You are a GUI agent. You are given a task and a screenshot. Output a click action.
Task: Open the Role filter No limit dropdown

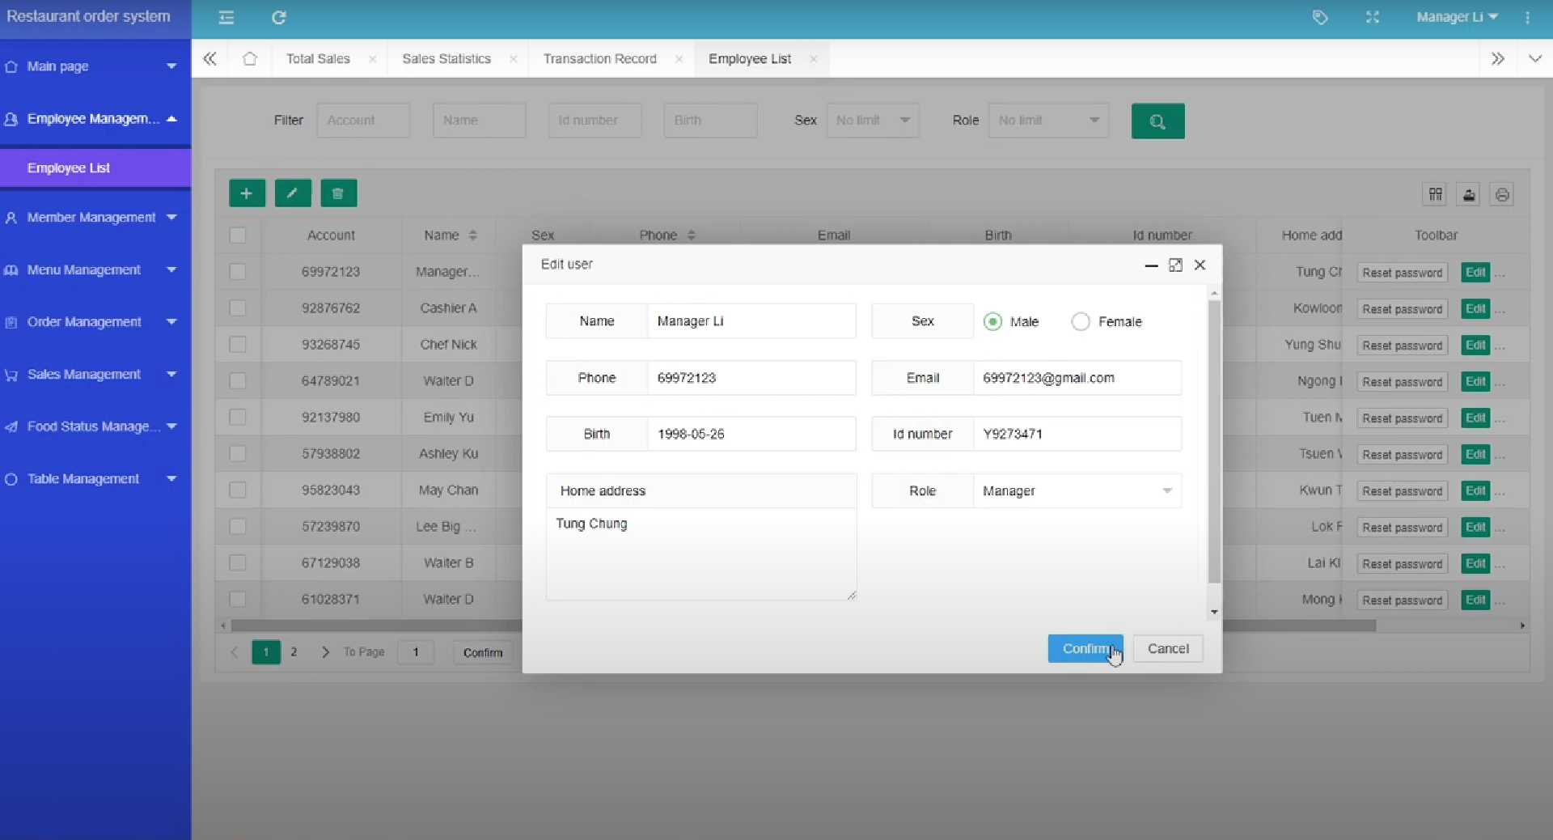(1047, 121)
